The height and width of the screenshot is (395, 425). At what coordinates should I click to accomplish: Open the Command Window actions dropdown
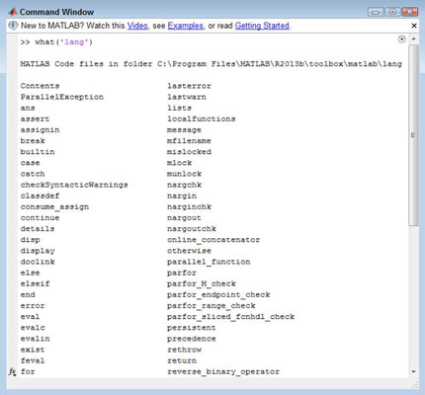401,39
